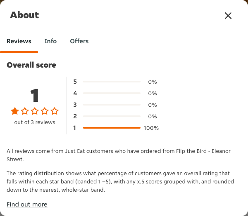Screen dimensions: 248x216
Task: Click the 100% percentage label
Action: click(x=151, y=128)
